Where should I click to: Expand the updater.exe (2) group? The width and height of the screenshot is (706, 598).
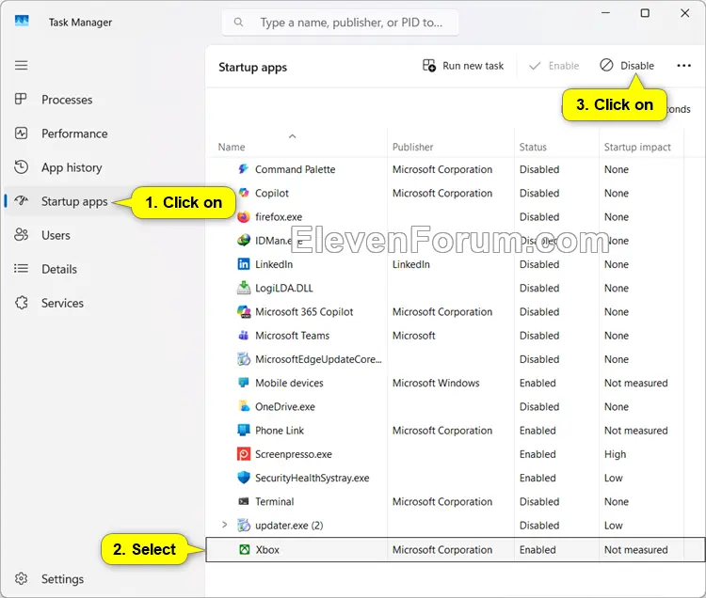click(224, 525)
